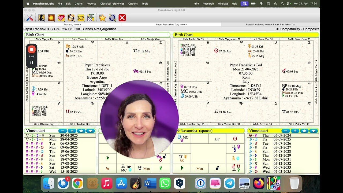
Task: Select the D9 Navamsha (spouse) panel header
Action: click(209, 131)
